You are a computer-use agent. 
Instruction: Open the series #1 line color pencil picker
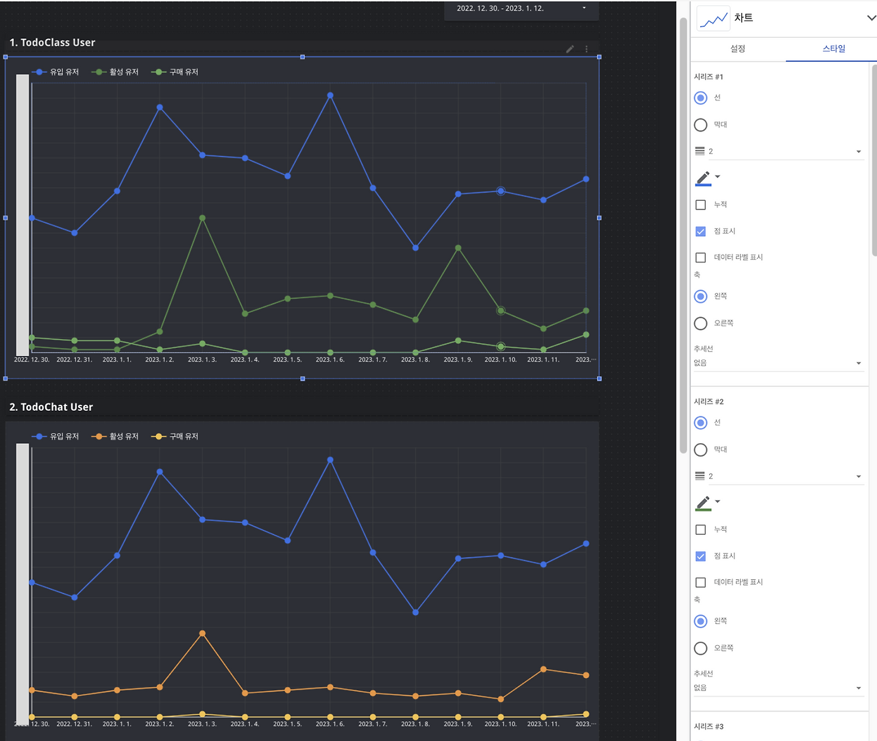708,178
